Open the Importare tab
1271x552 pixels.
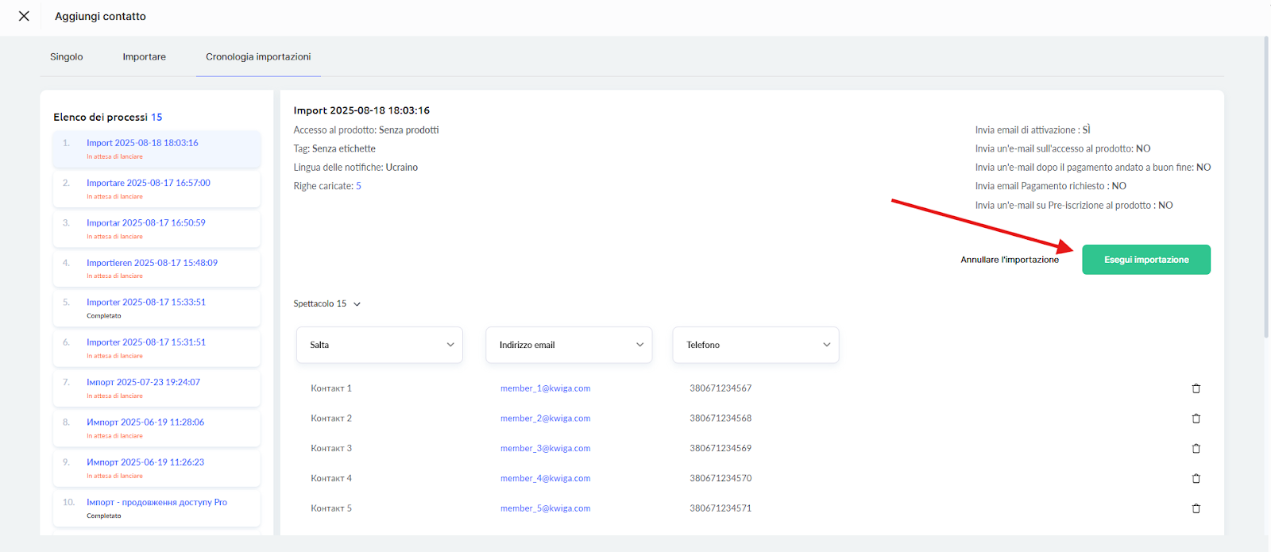(144, 57)
